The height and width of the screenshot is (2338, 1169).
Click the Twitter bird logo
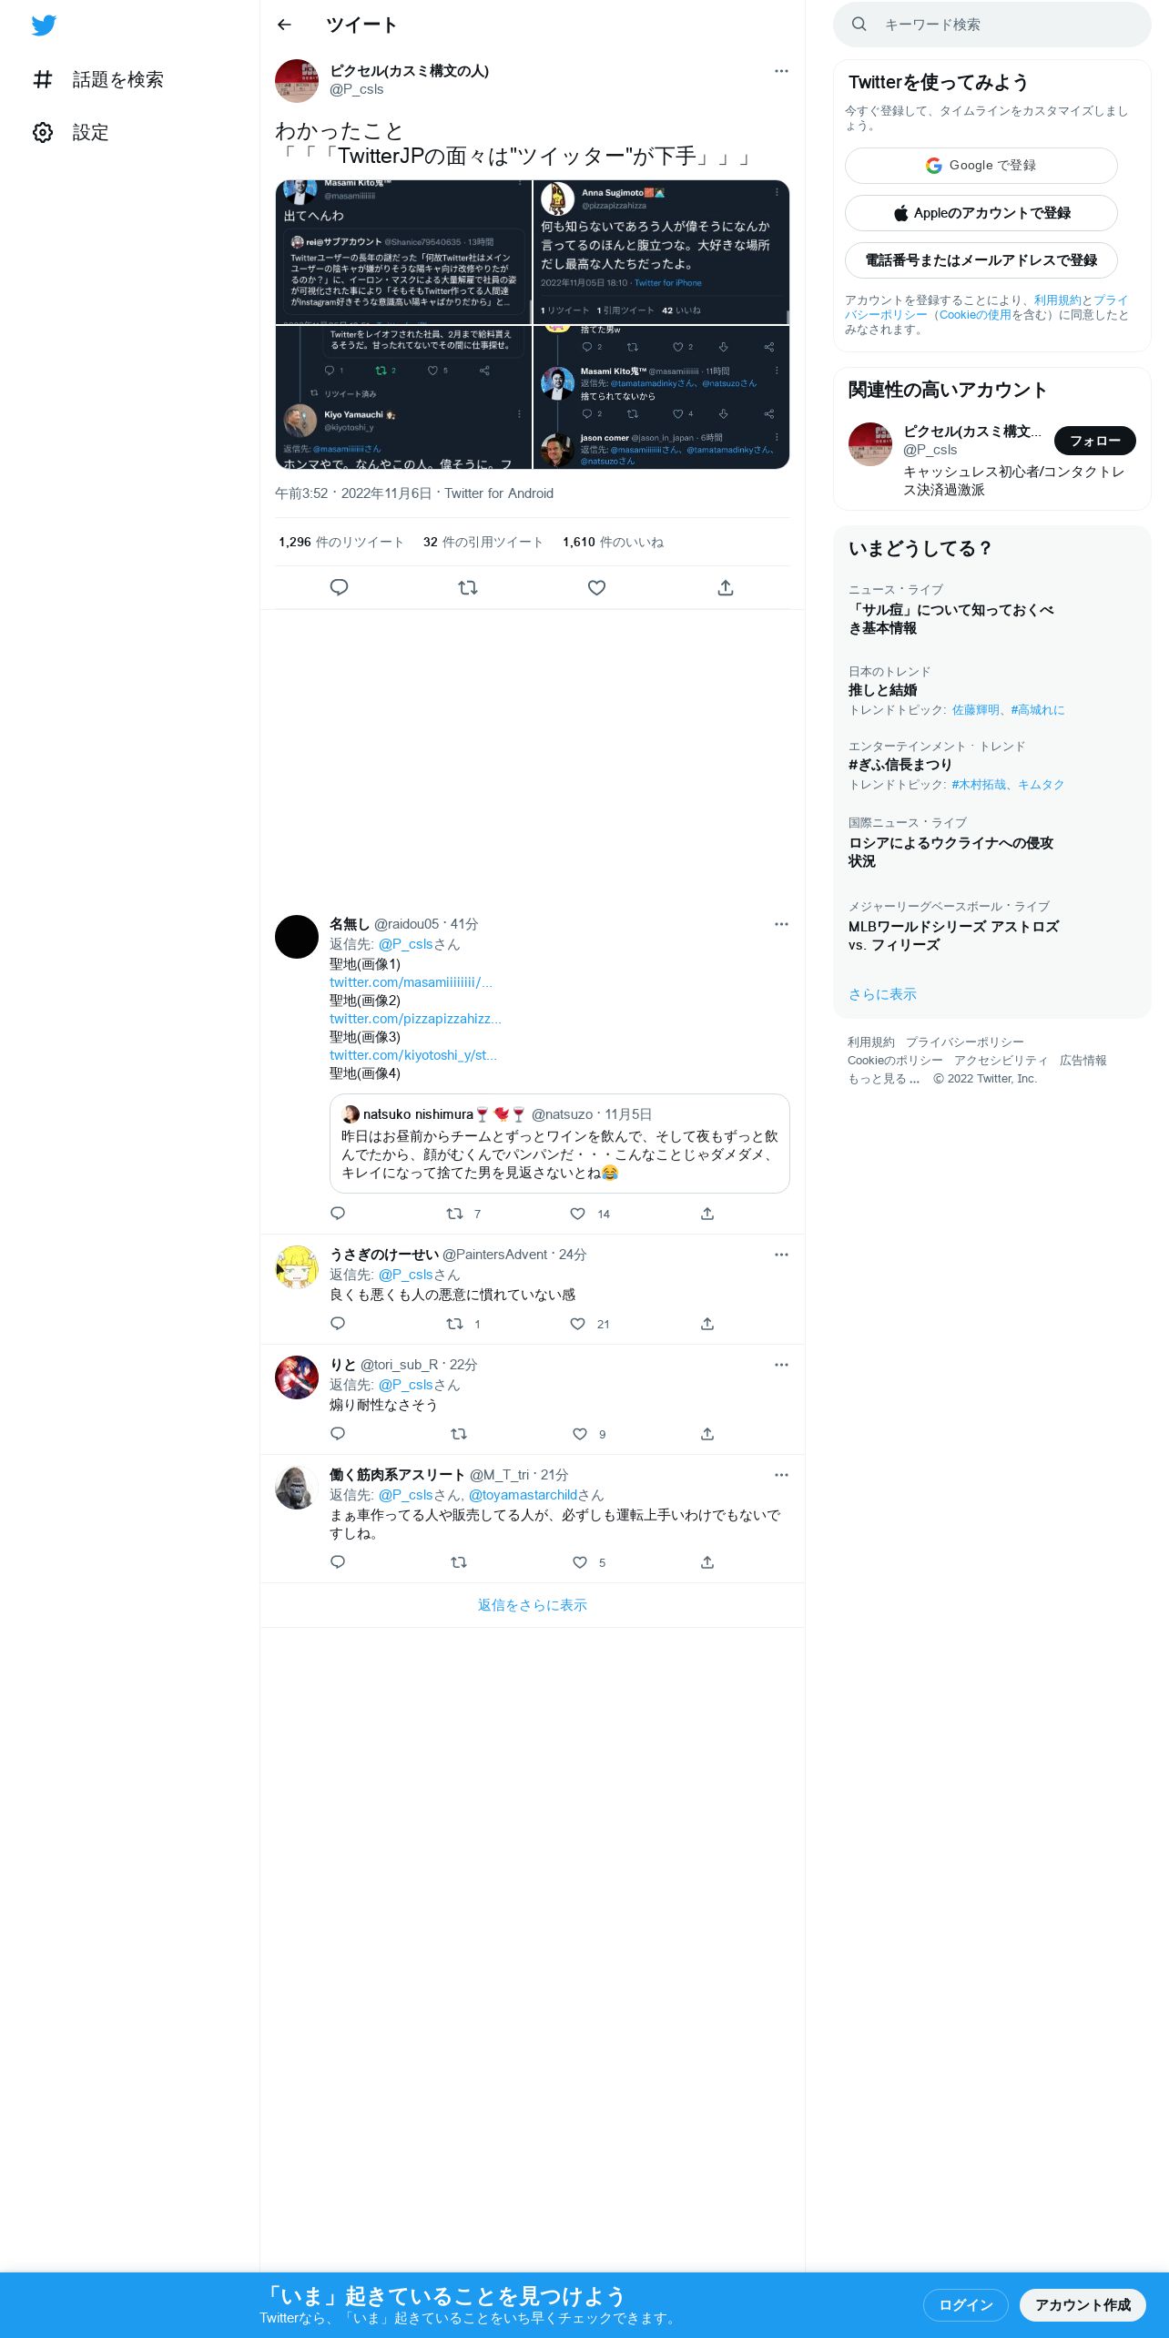tap(44, 25)
